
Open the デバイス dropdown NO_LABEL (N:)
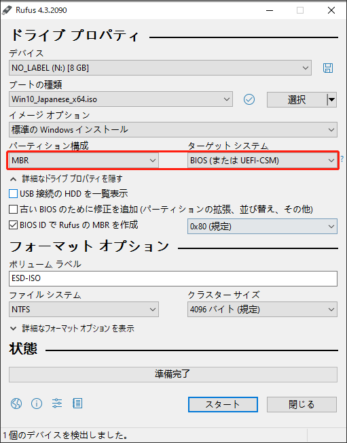pyautogui.click(x=160, y=68)
